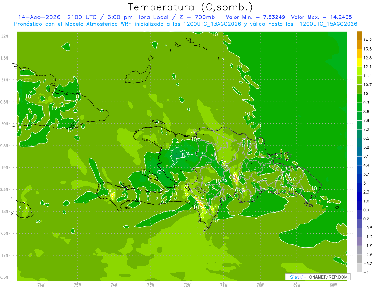The image size is (374, 289).
Task: Click the '69W' longitude axis label
Action: click(x=297, y=284)
